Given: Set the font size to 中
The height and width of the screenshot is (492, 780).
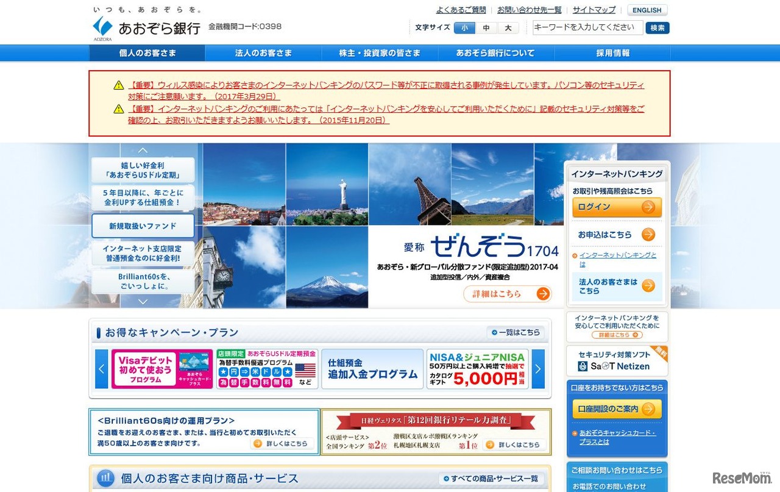Looking at the screenshot, I should 486,27.
